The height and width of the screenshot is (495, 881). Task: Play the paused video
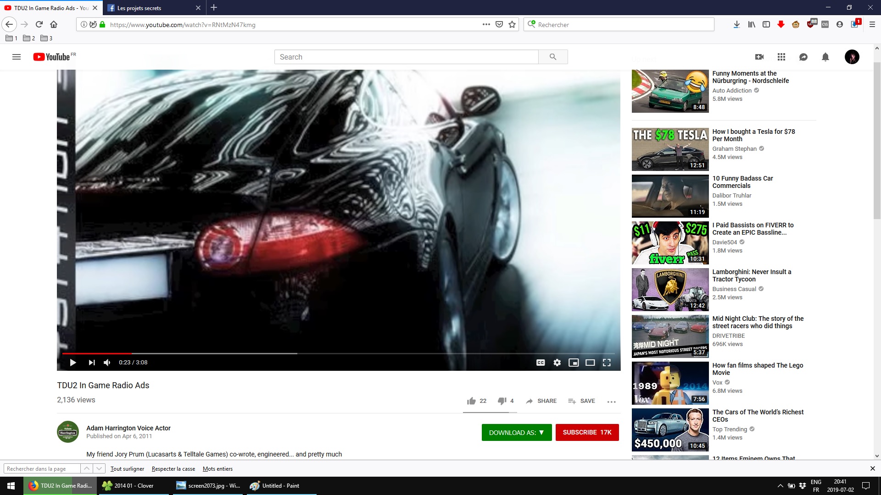[73, 363]
